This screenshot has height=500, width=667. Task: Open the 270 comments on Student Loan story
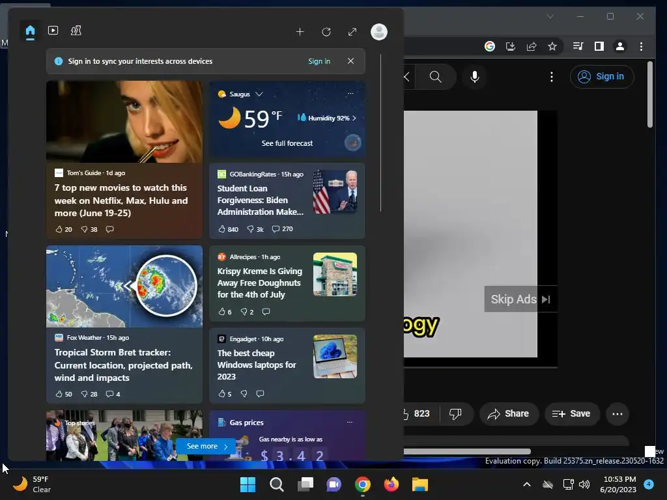pyautogui.click(x=283, y=229)
